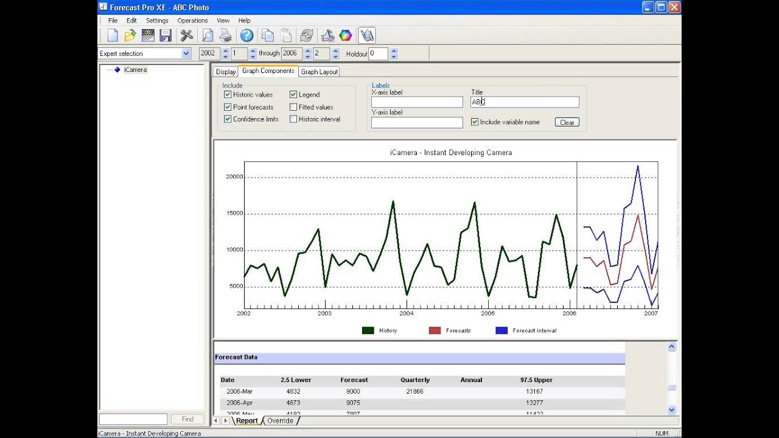
Task: Uncheck Historic values checkbox
Action: tap(228, 94)
